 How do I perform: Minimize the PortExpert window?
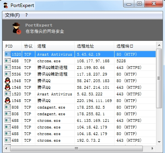pos(129,4)
